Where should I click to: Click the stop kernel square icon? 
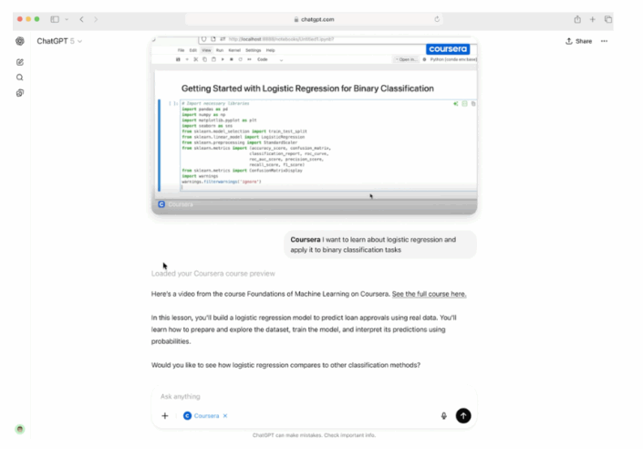(x=232, y=59)
